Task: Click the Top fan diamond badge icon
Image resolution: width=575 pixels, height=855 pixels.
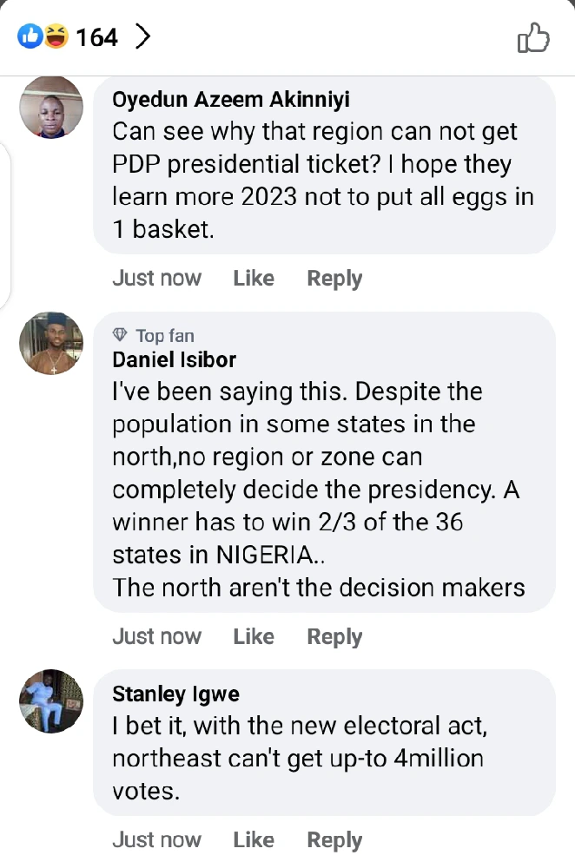Action: coord(121,336)
